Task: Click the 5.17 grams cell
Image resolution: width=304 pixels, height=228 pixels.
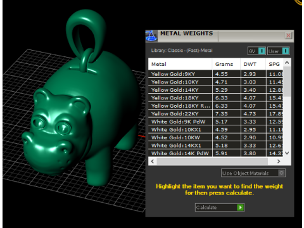Action: point(226,122)
